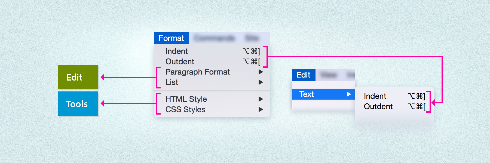Choose Indent in the Format menu
Image resolution: width=490 pixels, height=163 pixels.
(177, 51)
